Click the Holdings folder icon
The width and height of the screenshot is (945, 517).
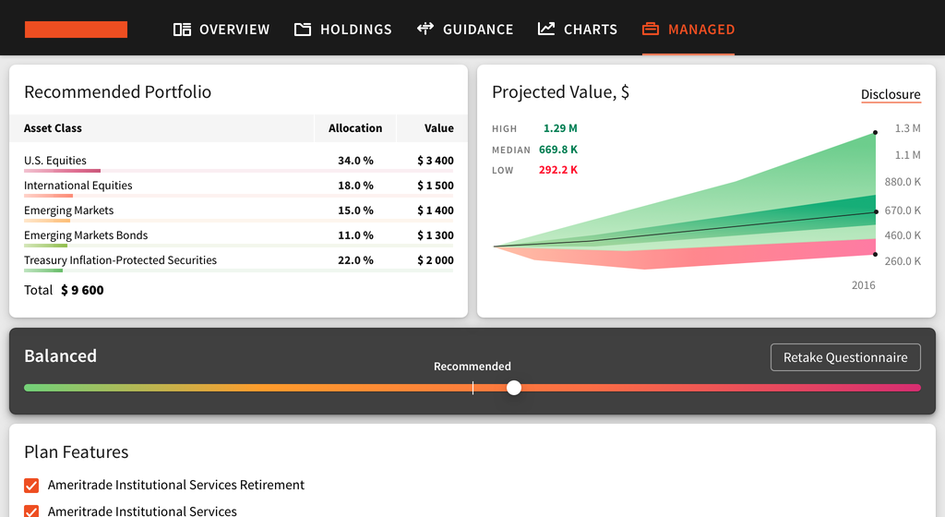point(303,30)
